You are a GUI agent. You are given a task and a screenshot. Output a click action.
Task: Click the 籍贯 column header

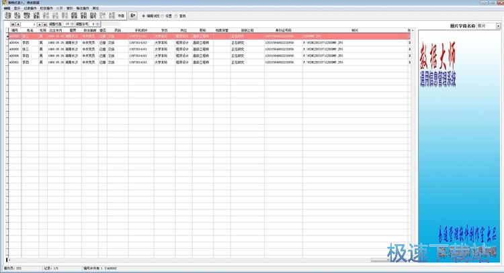tap(73, 30)
